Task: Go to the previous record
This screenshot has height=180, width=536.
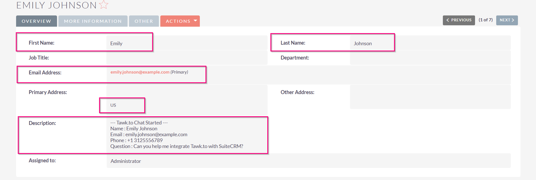Action: [x=459, y=20]
